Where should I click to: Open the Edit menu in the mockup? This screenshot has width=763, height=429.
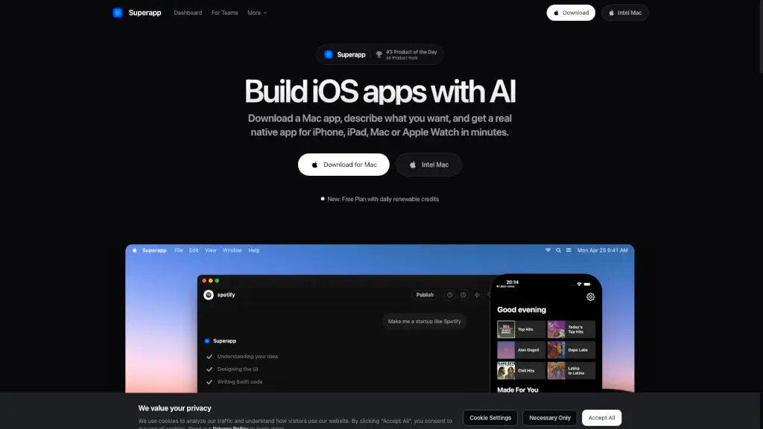[x=194, y=250]
